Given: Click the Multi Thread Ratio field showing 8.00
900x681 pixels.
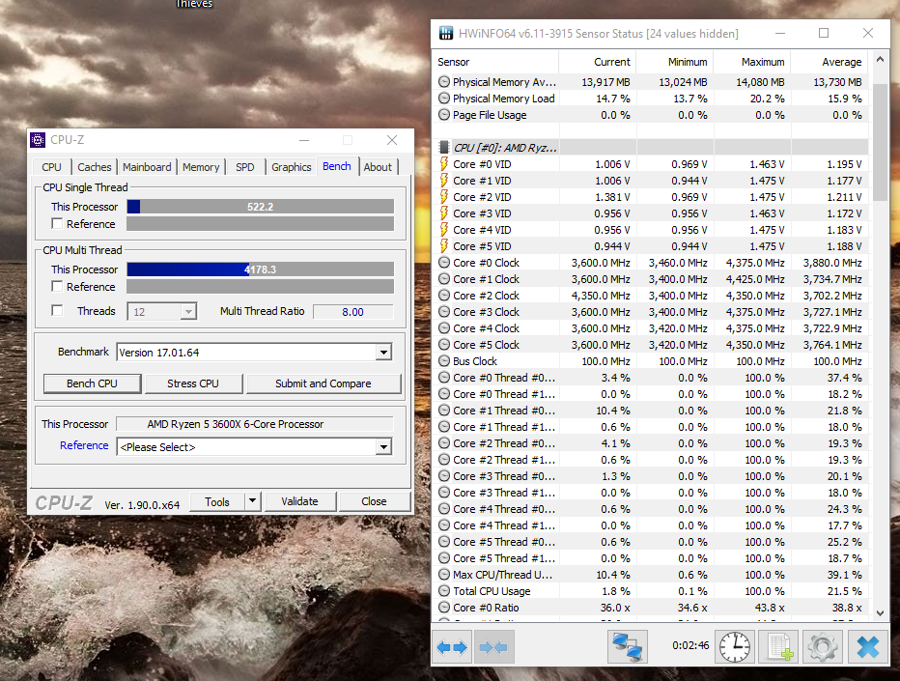Looking at the screenshot, I should tap(353, 312).
